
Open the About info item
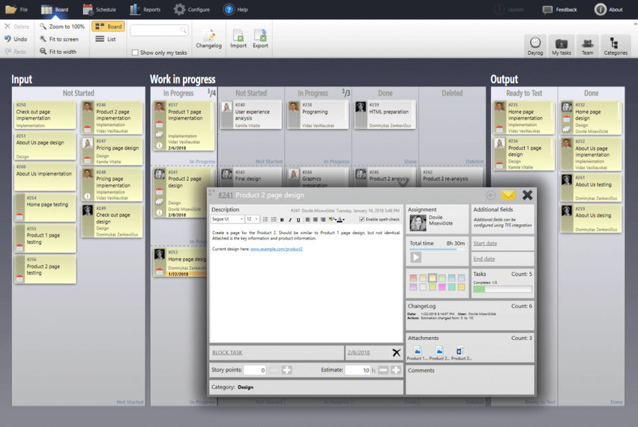point(609,9)
